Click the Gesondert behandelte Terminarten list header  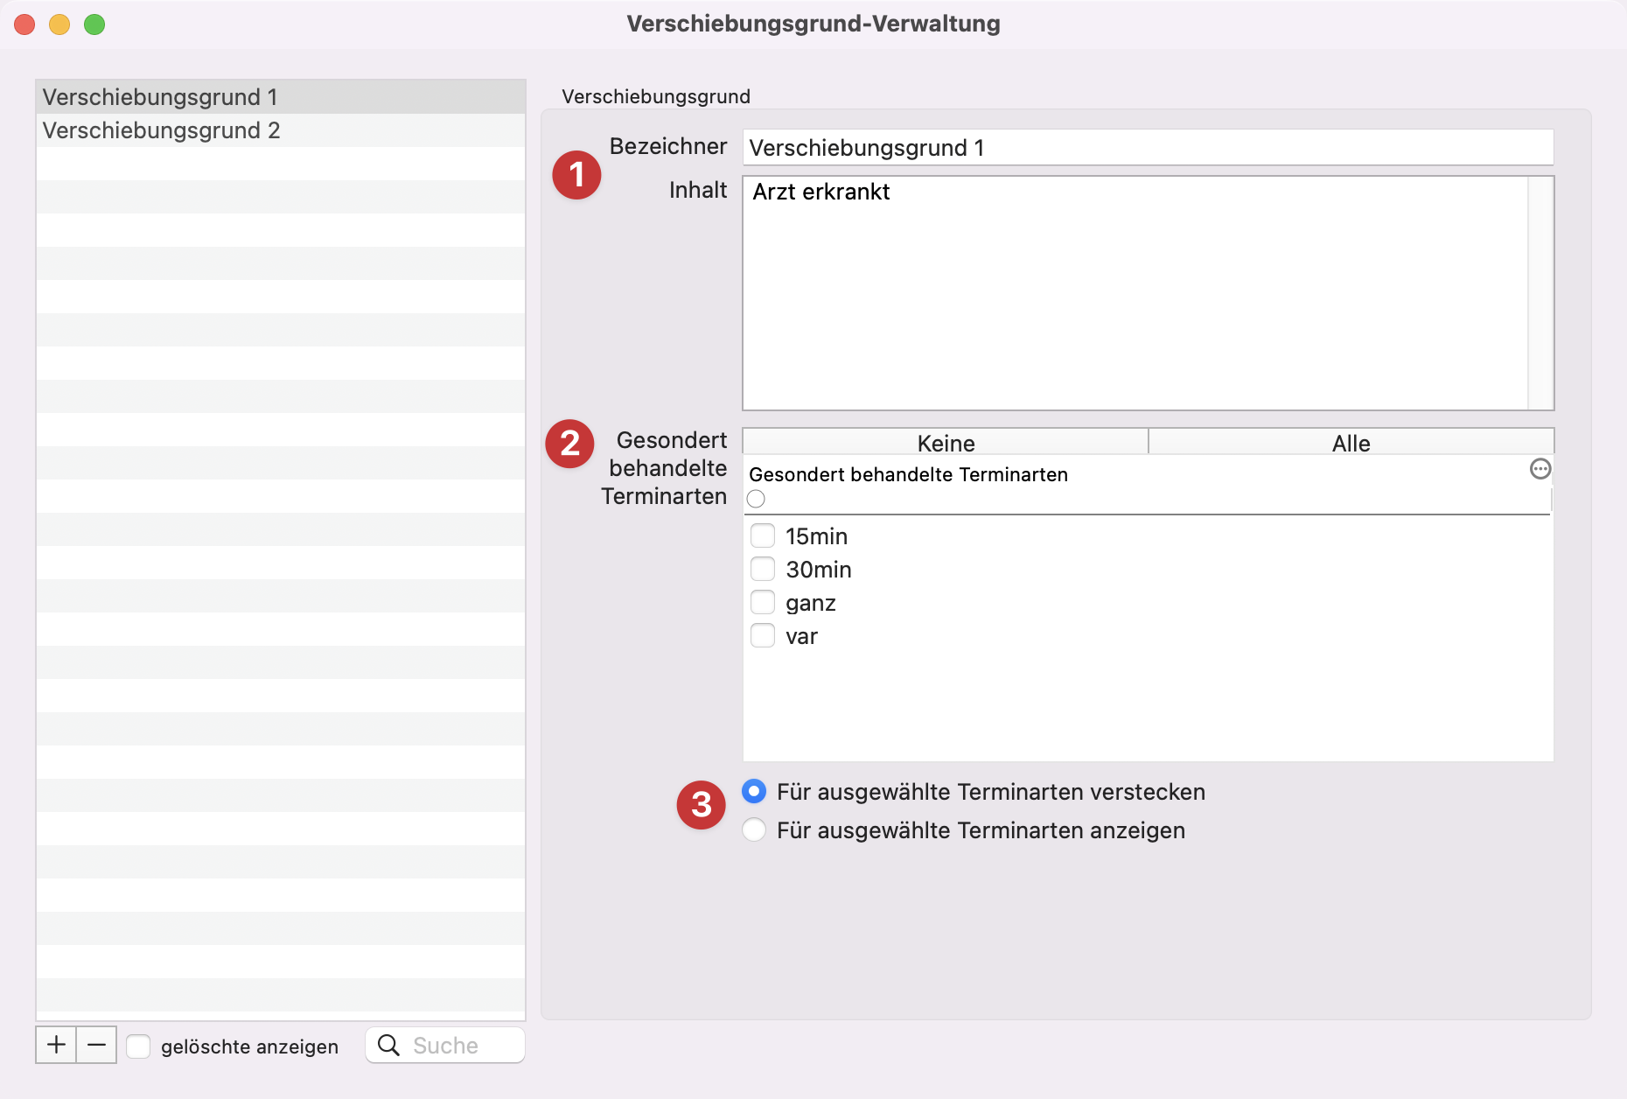click(x=908, y=474)
